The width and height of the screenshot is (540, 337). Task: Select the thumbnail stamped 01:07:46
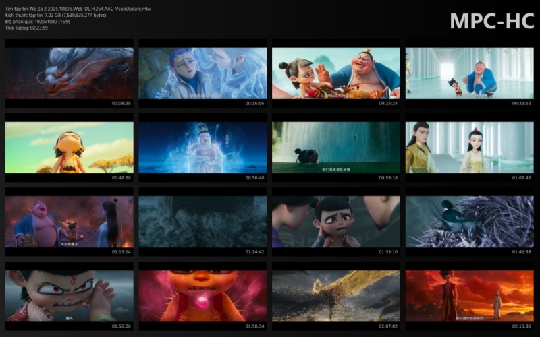pyautogui.click(x=469, y=148)
